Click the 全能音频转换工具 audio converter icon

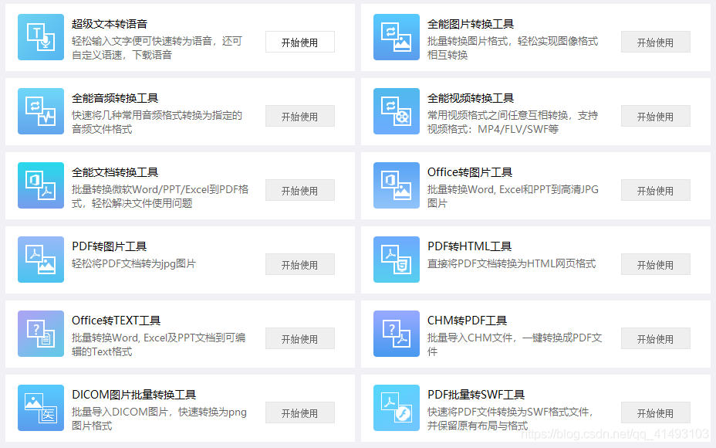(41, 111)
